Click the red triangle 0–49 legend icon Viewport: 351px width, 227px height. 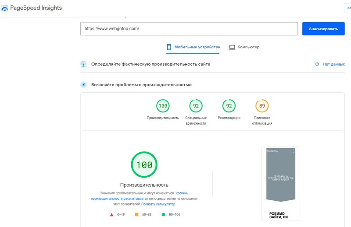[111, 215]
